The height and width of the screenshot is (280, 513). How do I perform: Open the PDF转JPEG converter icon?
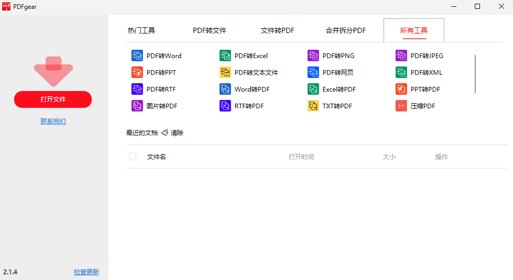(x=401, y=56)
